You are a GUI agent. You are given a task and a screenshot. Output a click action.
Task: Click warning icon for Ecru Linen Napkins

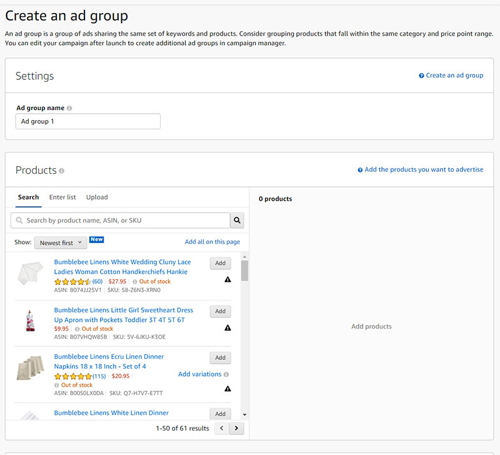227,389
